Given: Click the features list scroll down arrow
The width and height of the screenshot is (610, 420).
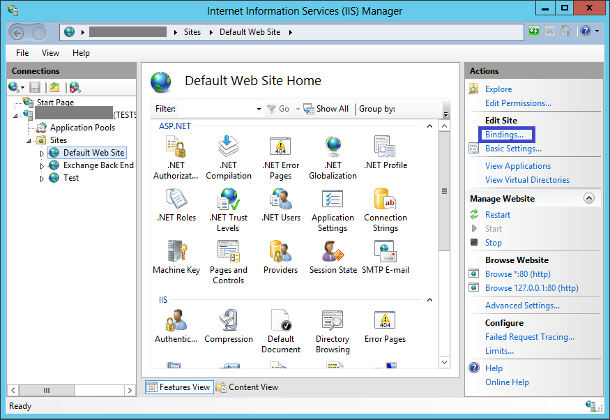Looking at the screenshot, I should [x=444, y=362].
